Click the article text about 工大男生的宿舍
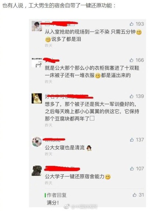The width and height of the screenshot is (162, 211). pyautogui.click(x=59, y=6)
